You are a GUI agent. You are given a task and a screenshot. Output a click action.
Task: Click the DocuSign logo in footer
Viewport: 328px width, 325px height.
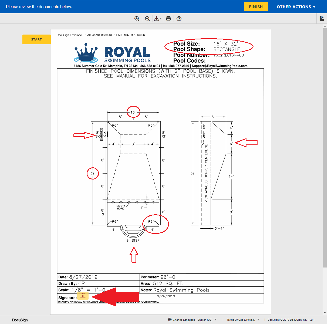(19, 320)
